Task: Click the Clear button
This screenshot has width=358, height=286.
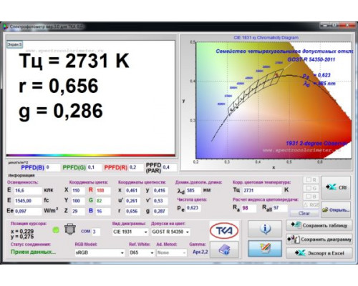Action: click(304, 213)
